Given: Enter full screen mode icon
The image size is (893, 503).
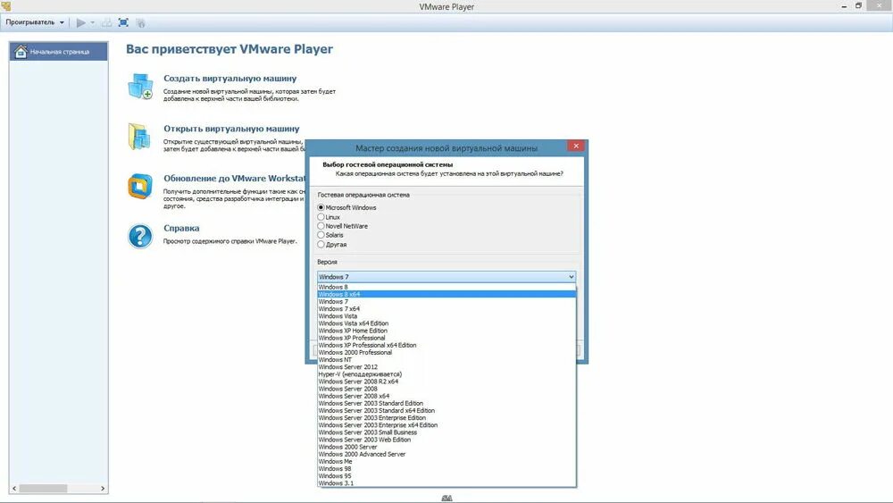Looking at the screenshot, I should (123, 22).
